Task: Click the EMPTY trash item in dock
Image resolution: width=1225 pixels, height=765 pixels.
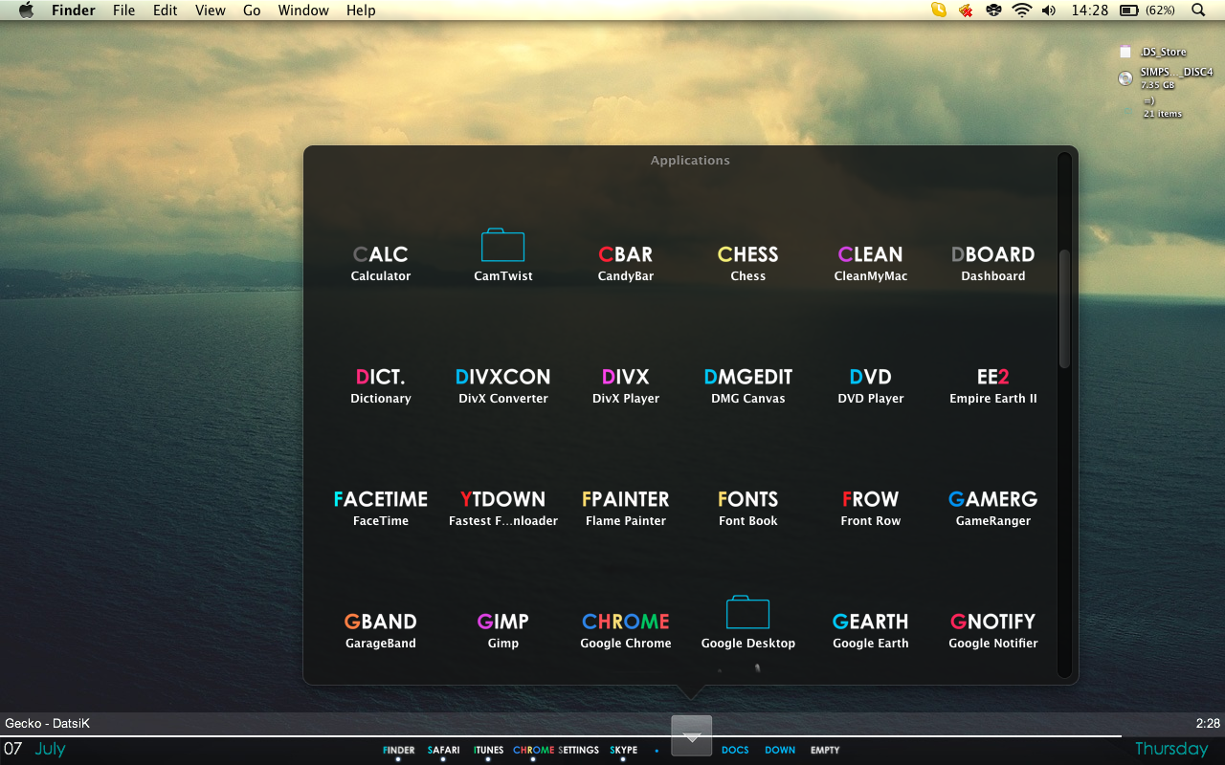Action: coord(825,751)
